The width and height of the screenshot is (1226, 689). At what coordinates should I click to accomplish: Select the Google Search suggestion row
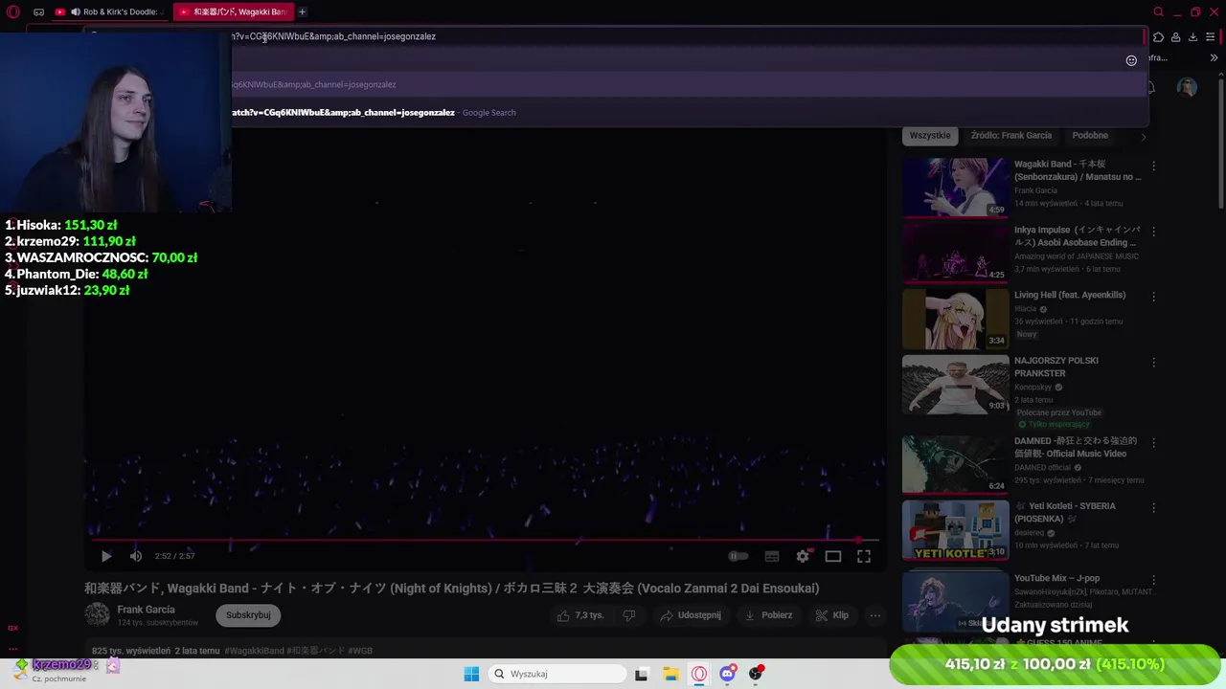[689, 112]
